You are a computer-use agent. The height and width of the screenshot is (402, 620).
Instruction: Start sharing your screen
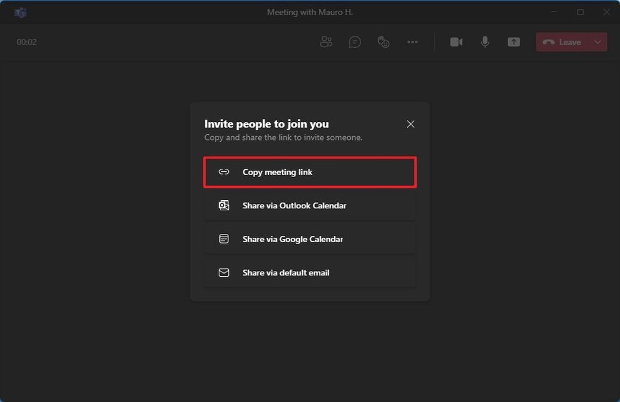pos(513,42)
